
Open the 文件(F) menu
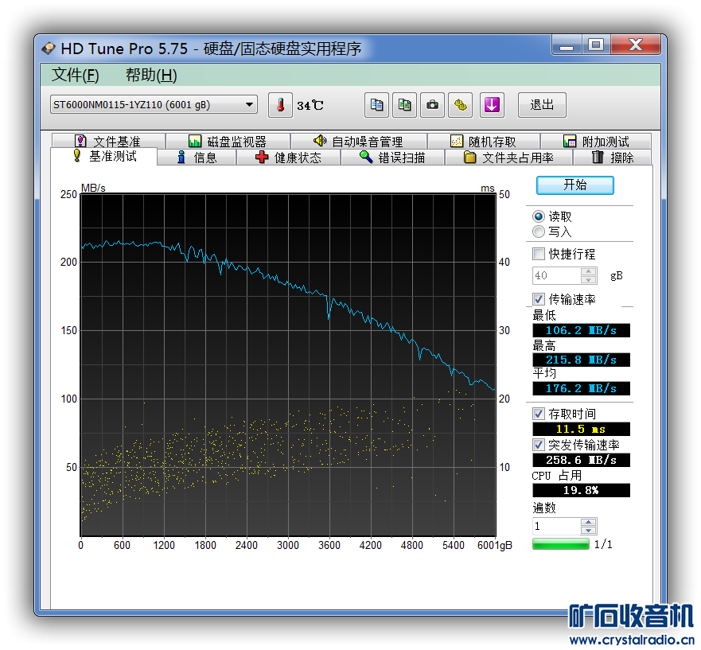coord(75,76)
